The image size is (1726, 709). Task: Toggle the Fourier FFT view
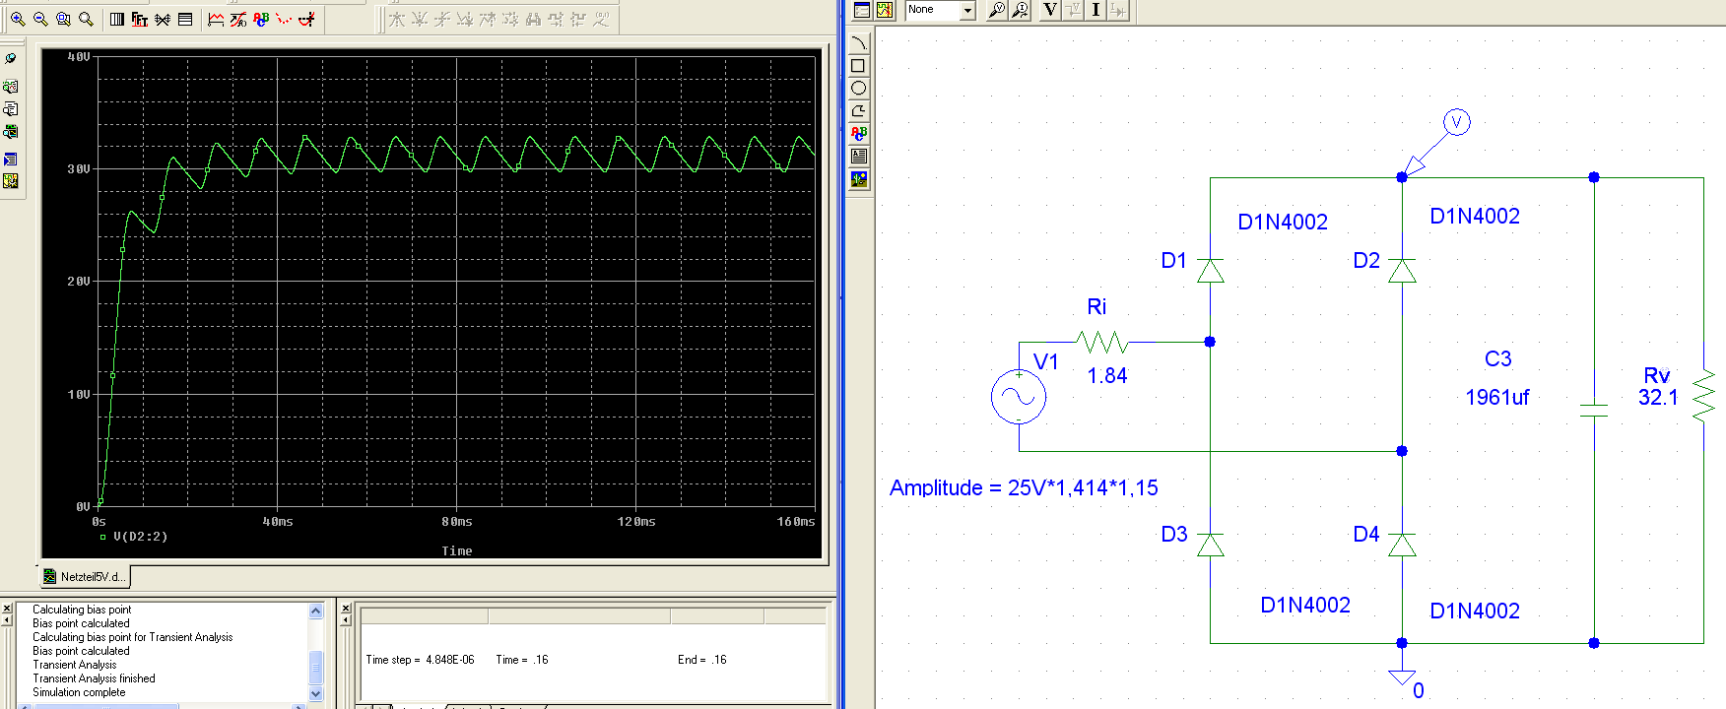click(140, 19)
